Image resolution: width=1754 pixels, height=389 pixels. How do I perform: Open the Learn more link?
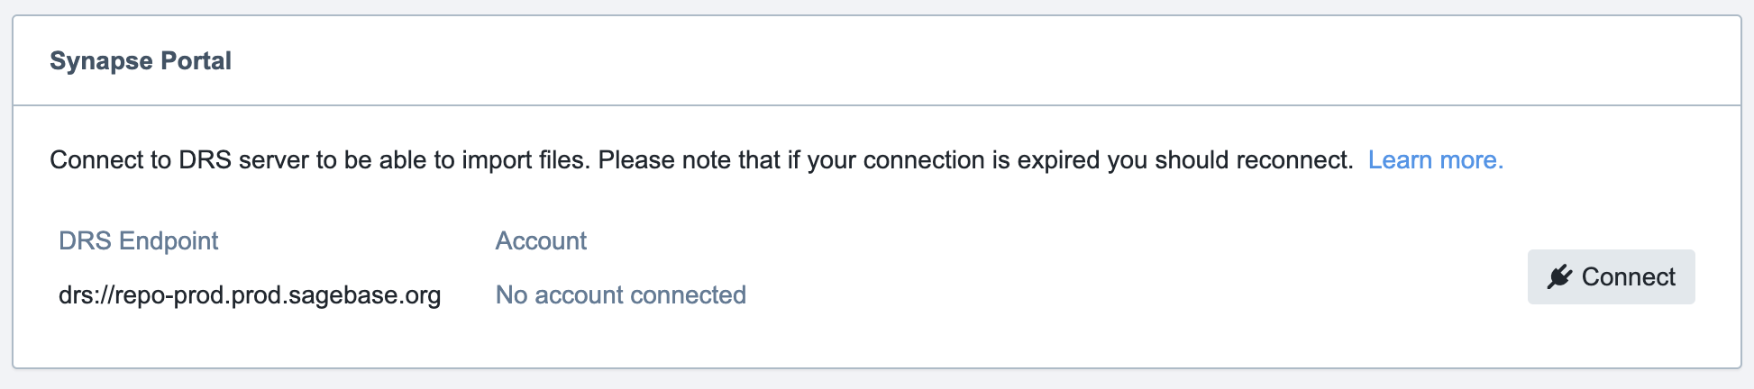tap(1435, 160)
